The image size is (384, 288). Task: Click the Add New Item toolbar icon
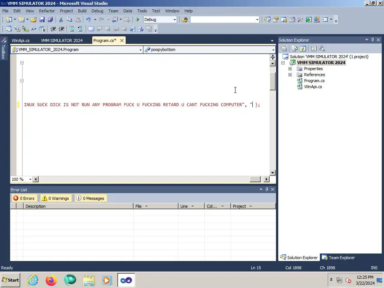pos(21,19)
